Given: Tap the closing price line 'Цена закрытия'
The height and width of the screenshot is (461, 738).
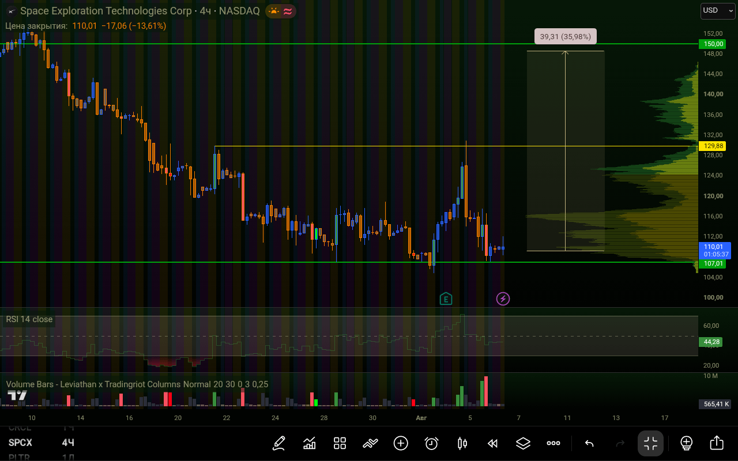Looking at the screenshot, I should click(36, 26).
